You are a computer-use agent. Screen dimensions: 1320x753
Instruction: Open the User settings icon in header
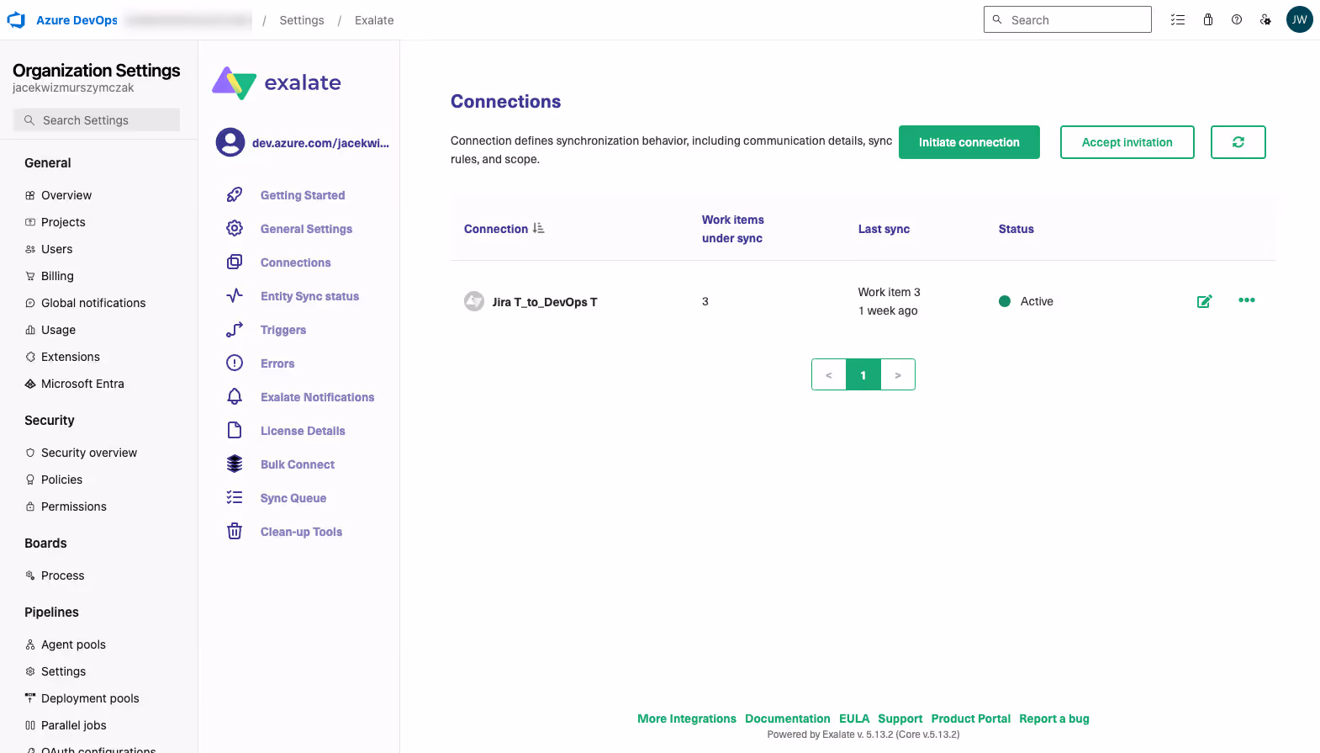1265,19
